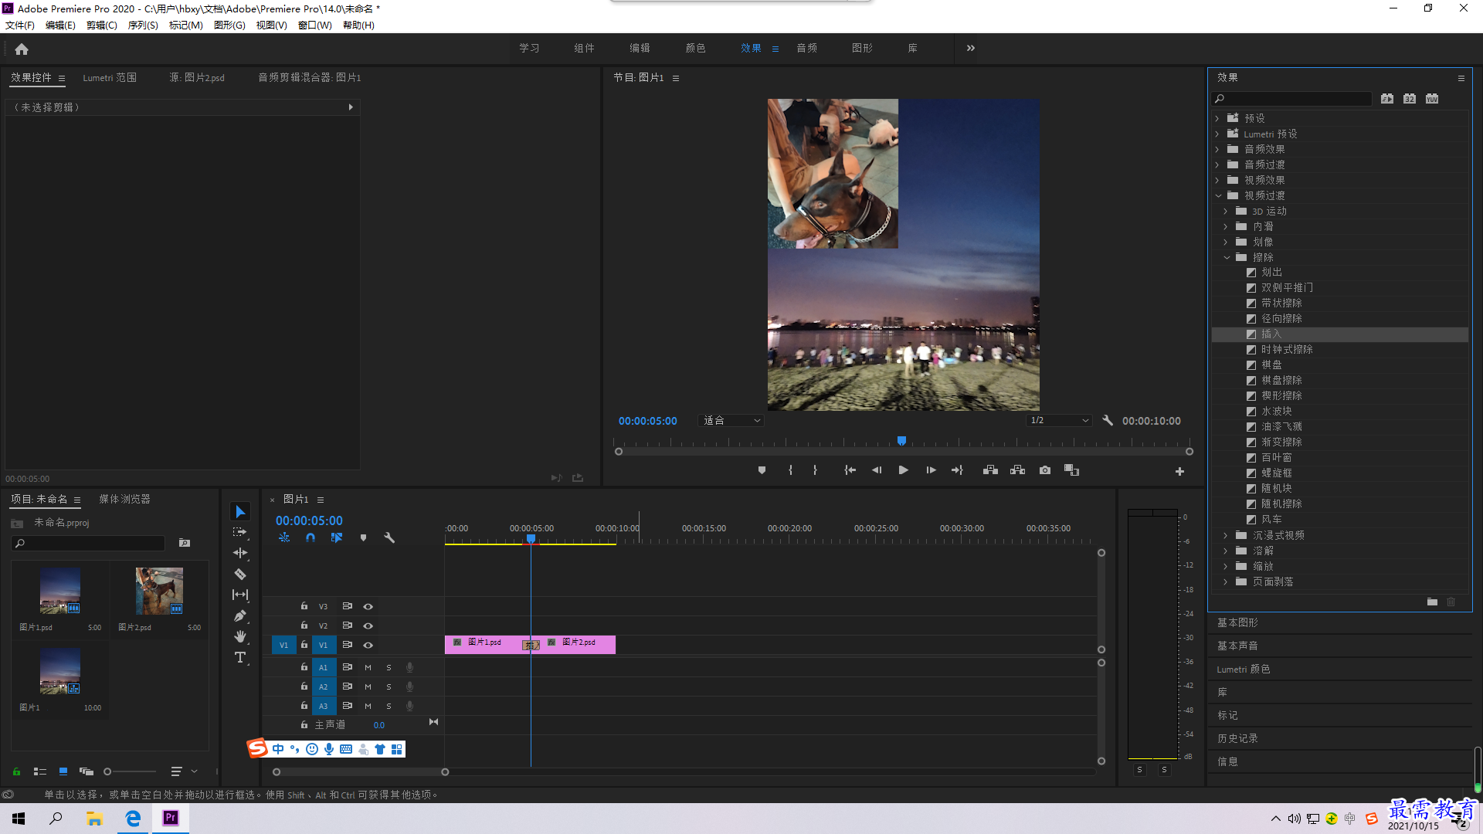Expand the 3D 运动 folder
1483x834 pixels.
pos(1226,211)
